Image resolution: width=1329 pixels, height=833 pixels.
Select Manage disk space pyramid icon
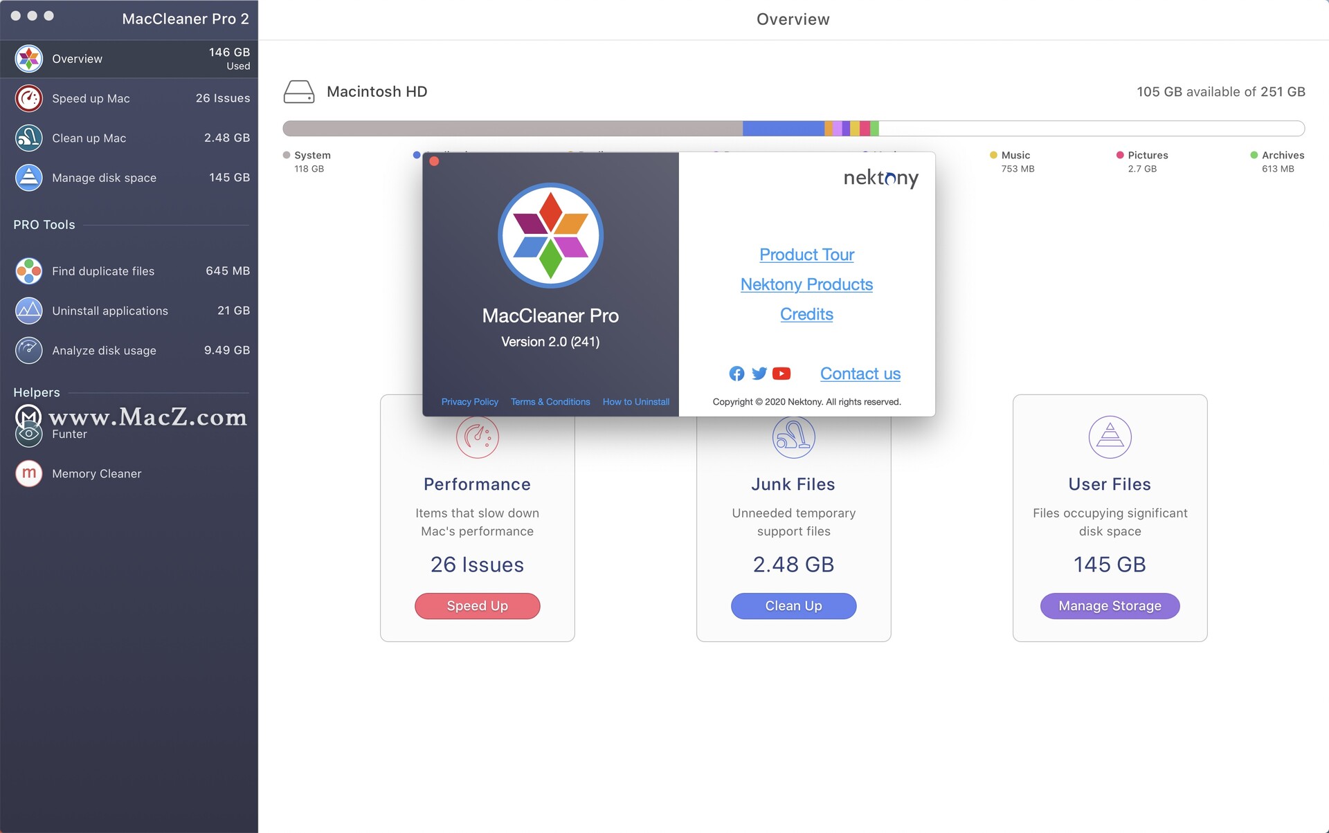(29, 178)
